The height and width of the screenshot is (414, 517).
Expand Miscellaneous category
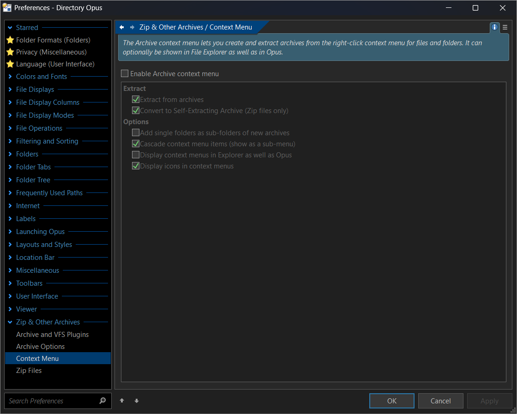(x=10, y=270)
